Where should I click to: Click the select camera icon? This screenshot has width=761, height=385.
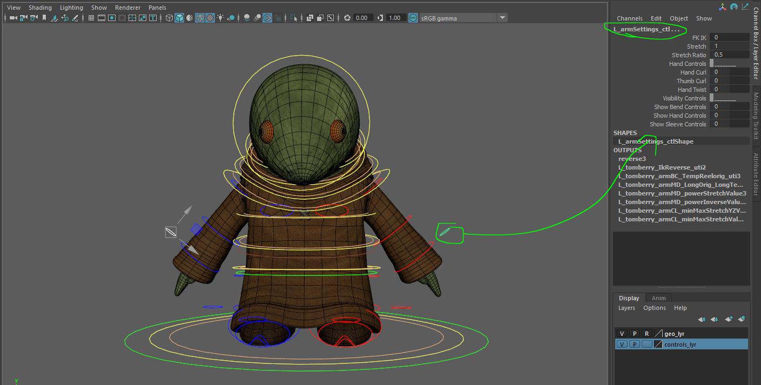tap(14, 18)
